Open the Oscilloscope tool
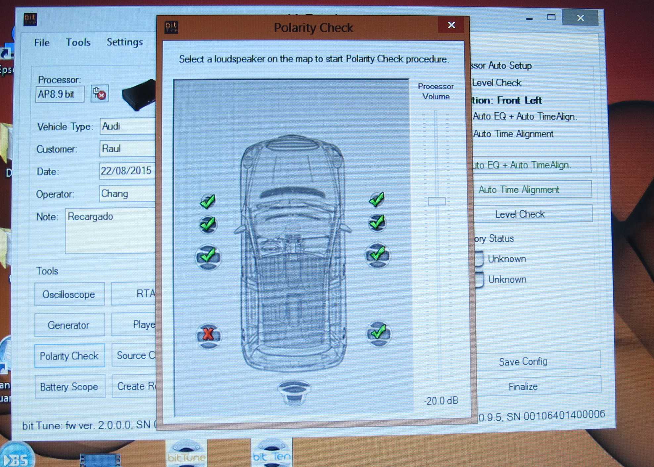This screenshot has height=467, width=654. coord(70,294)
